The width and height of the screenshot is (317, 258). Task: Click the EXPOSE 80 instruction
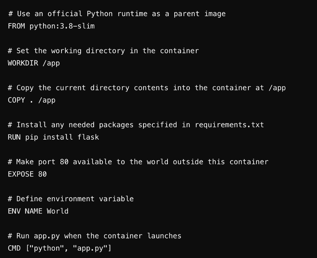(x=27, y=174)
